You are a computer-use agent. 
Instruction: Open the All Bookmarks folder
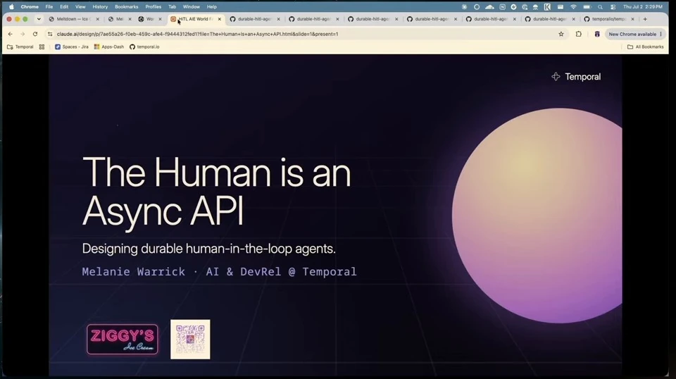click(x=646, y=46)
